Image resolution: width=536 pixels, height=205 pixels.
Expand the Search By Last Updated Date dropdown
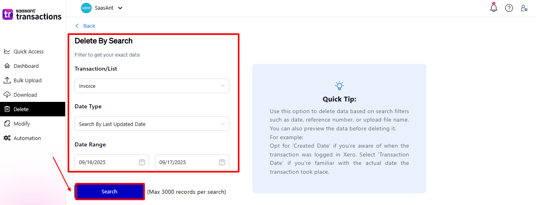152,124
